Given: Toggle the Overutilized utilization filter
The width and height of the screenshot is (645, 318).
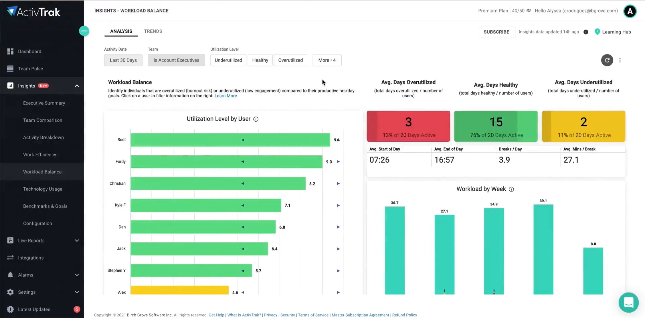Looking at the screenshot, I should (x=290, y=60).
